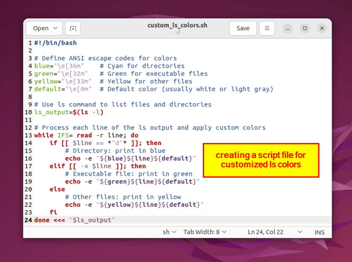Toggle the INS overwrite mode indicator
The width and height of the screenshot is (352, 262).
click(319, 232)
